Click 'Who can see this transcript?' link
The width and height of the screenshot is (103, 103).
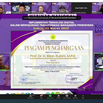[60, 18]
